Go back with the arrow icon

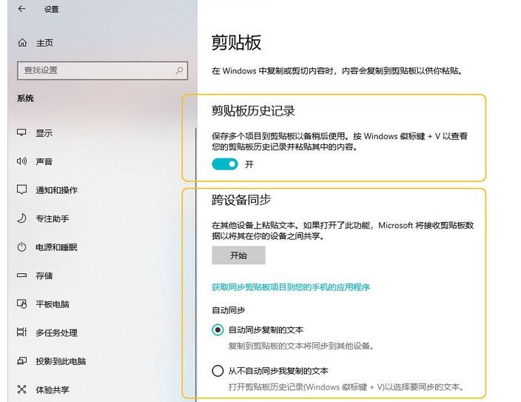pyautogui.click(x=22, y=9)
